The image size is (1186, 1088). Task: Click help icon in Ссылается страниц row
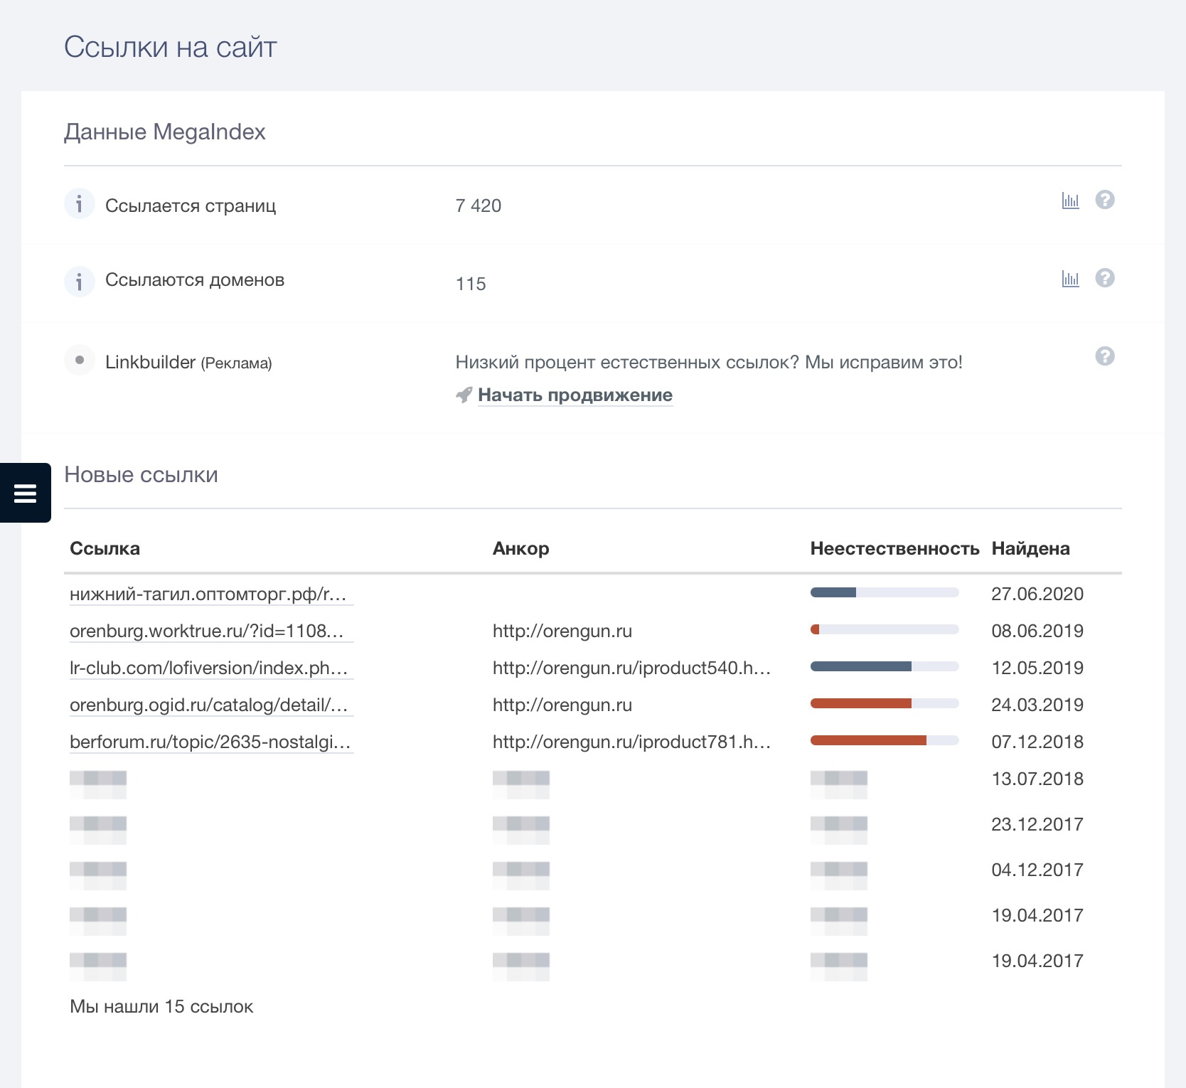[1104, 200]
